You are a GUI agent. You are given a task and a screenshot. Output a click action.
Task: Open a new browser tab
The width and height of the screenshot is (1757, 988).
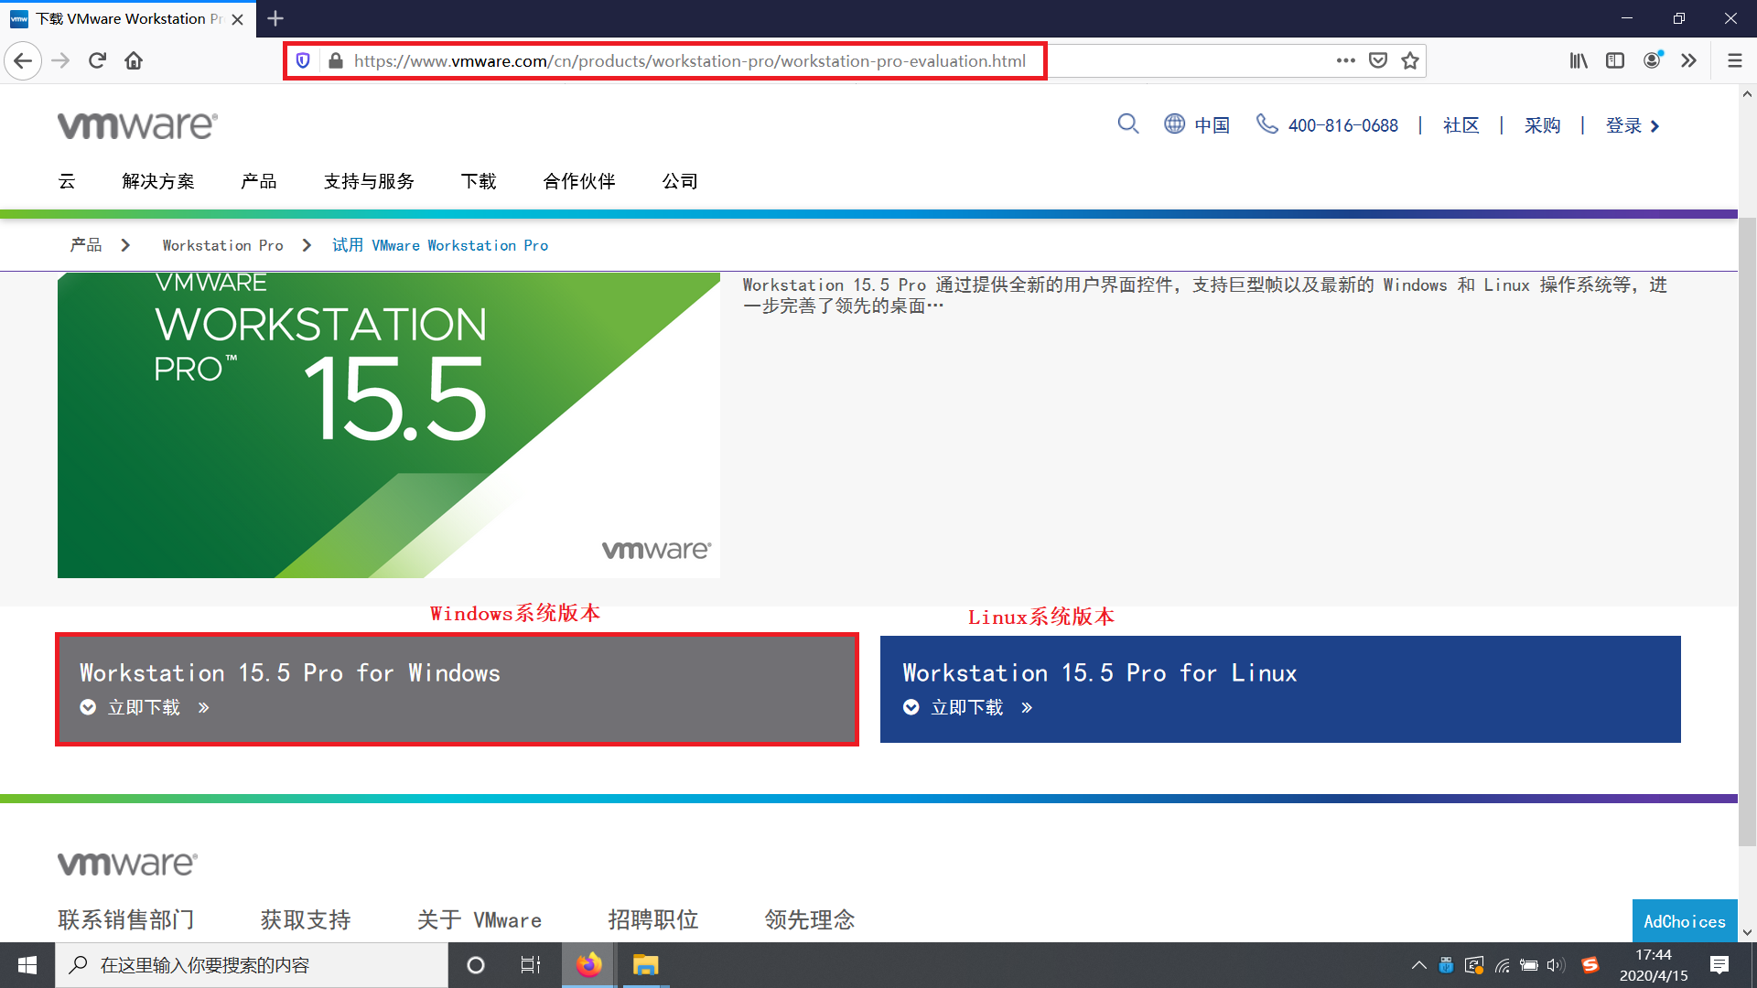(x=275, y=18)
